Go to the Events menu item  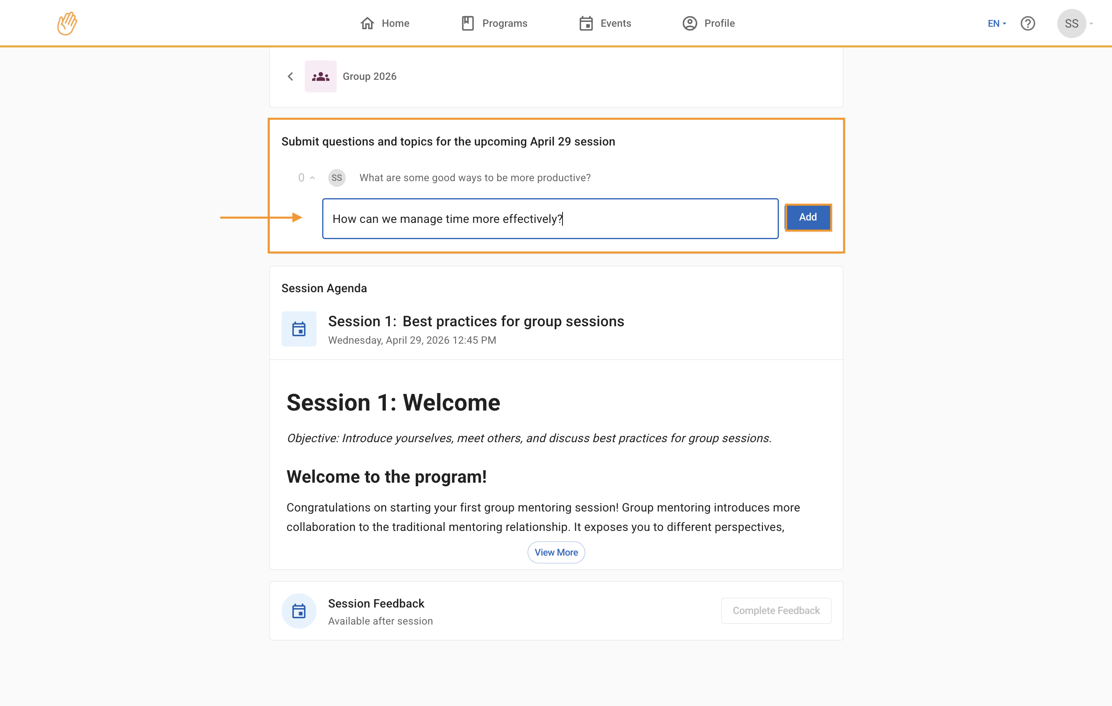[x=615, y=23]
